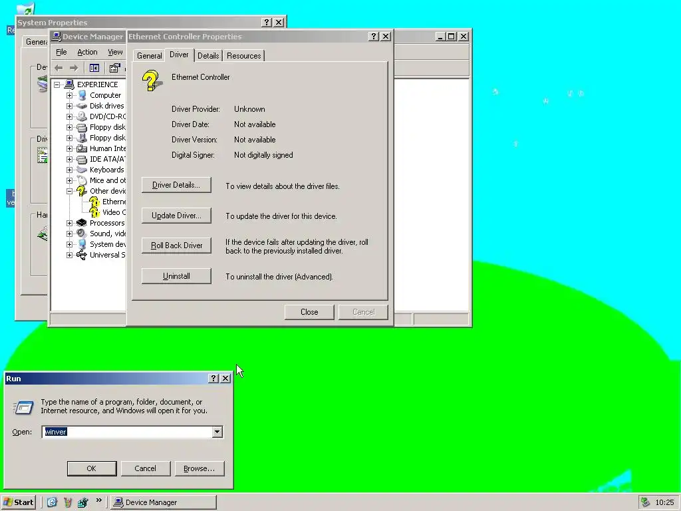681x511 pixels.
Task: Click Browse in the Run dialog
Action: (200, 468)
